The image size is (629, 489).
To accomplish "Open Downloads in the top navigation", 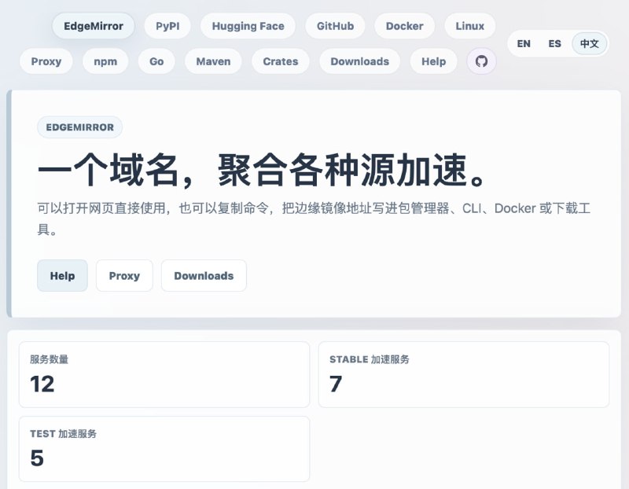I will (360, 61).
